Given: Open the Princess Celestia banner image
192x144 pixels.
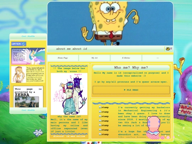Looking at the screenshot, I should (x=28, y=56).
